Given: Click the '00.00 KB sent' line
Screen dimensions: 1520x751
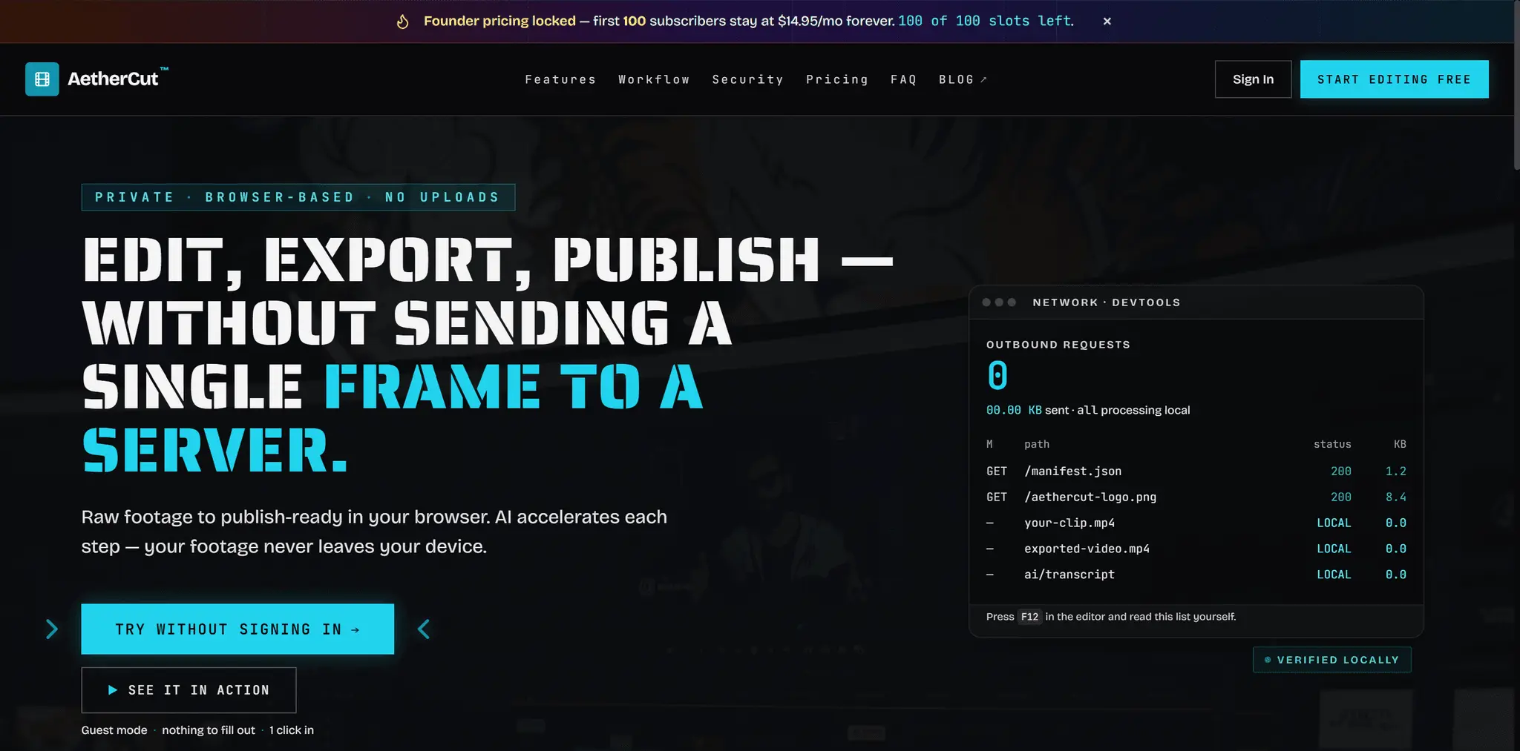Looking at the screenshot, I should [x=1087, y=410].
